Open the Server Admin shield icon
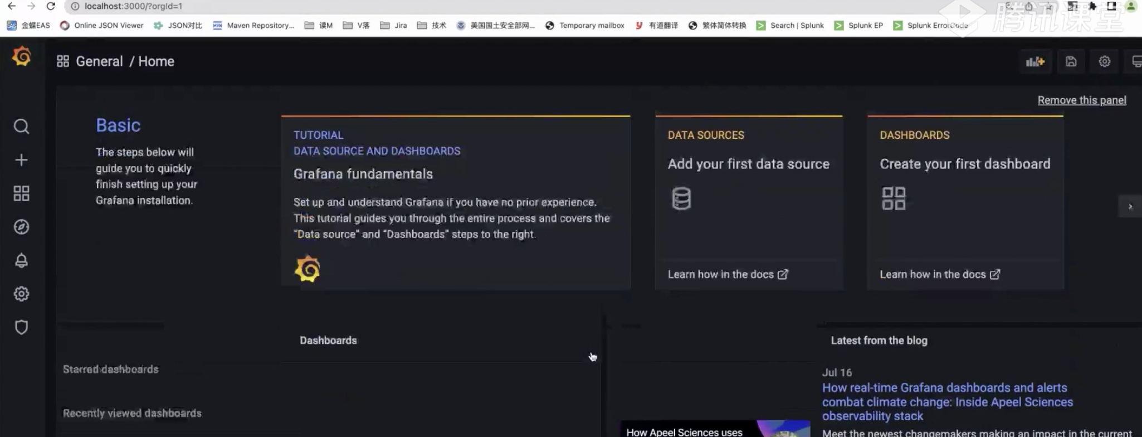Screen dimensions: 1142x437 21,327
